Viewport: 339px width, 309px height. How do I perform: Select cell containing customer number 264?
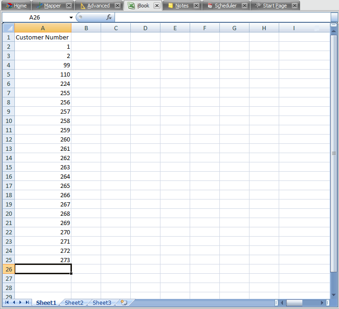(x=43, y=176)
